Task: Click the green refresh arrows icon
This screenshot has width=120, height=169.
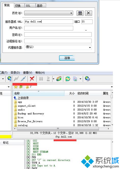Action: 68,79
